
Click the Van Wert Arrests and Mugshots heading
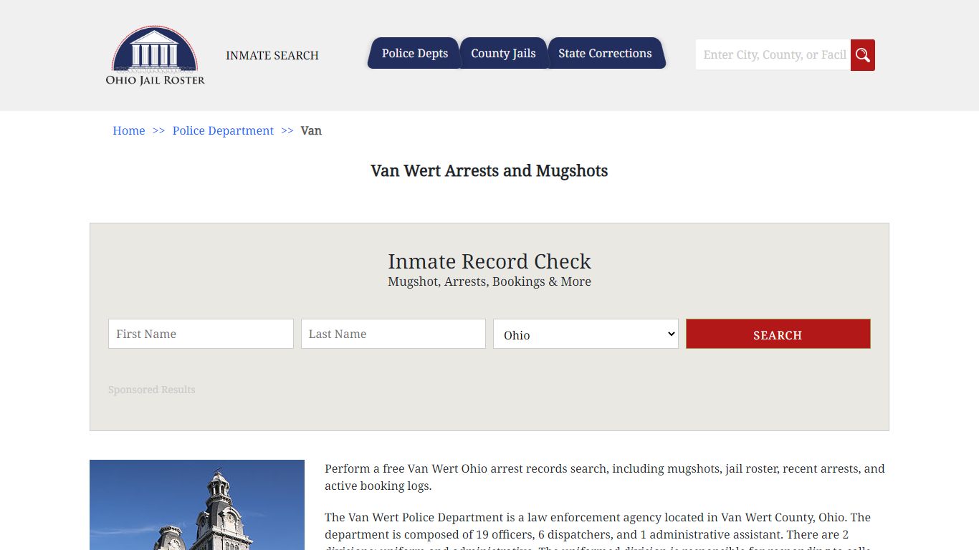coord(489,171)
